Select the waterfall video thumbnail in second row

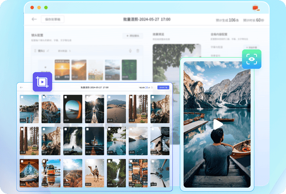click(x=73, y=140)
